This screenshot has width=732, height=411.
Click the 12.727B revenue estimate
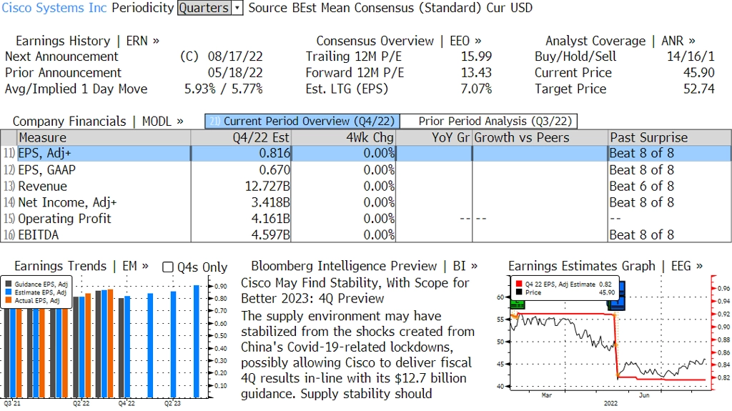(x=267, y=186)
